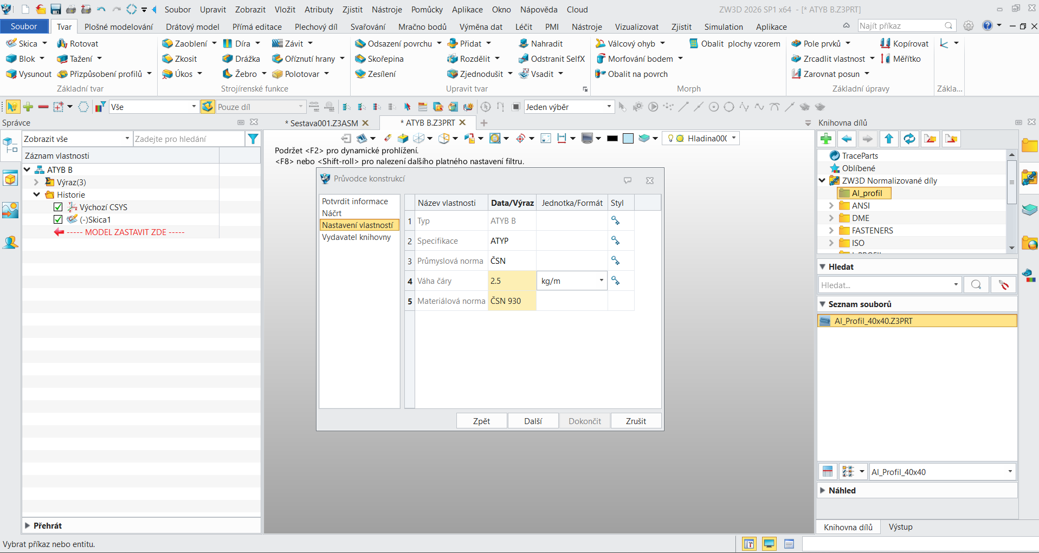
Task: Open the Plechový díl ribbon tab
Action: [316, 27]
